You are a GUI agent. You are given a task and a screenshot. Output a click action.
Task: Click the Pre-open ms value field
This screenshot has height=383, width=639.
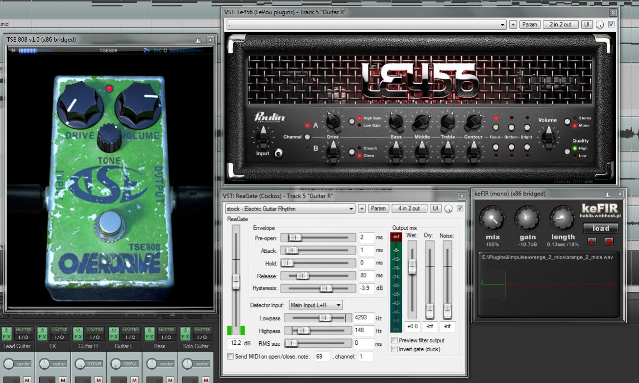tap(367, 238)
